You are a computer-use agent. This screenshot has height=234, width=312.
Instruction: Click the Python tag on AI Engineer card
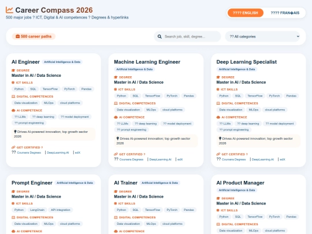(x=19, y=89)
